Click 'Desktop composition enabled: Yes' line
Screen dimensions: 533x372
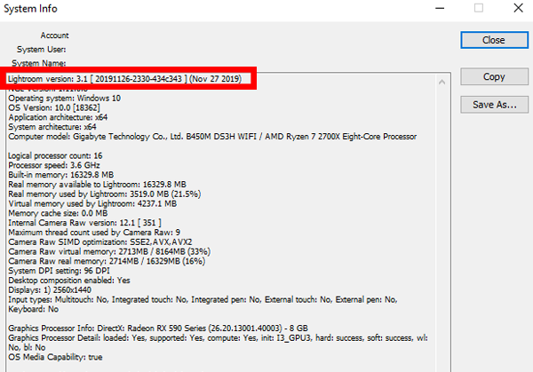(69, 281)
